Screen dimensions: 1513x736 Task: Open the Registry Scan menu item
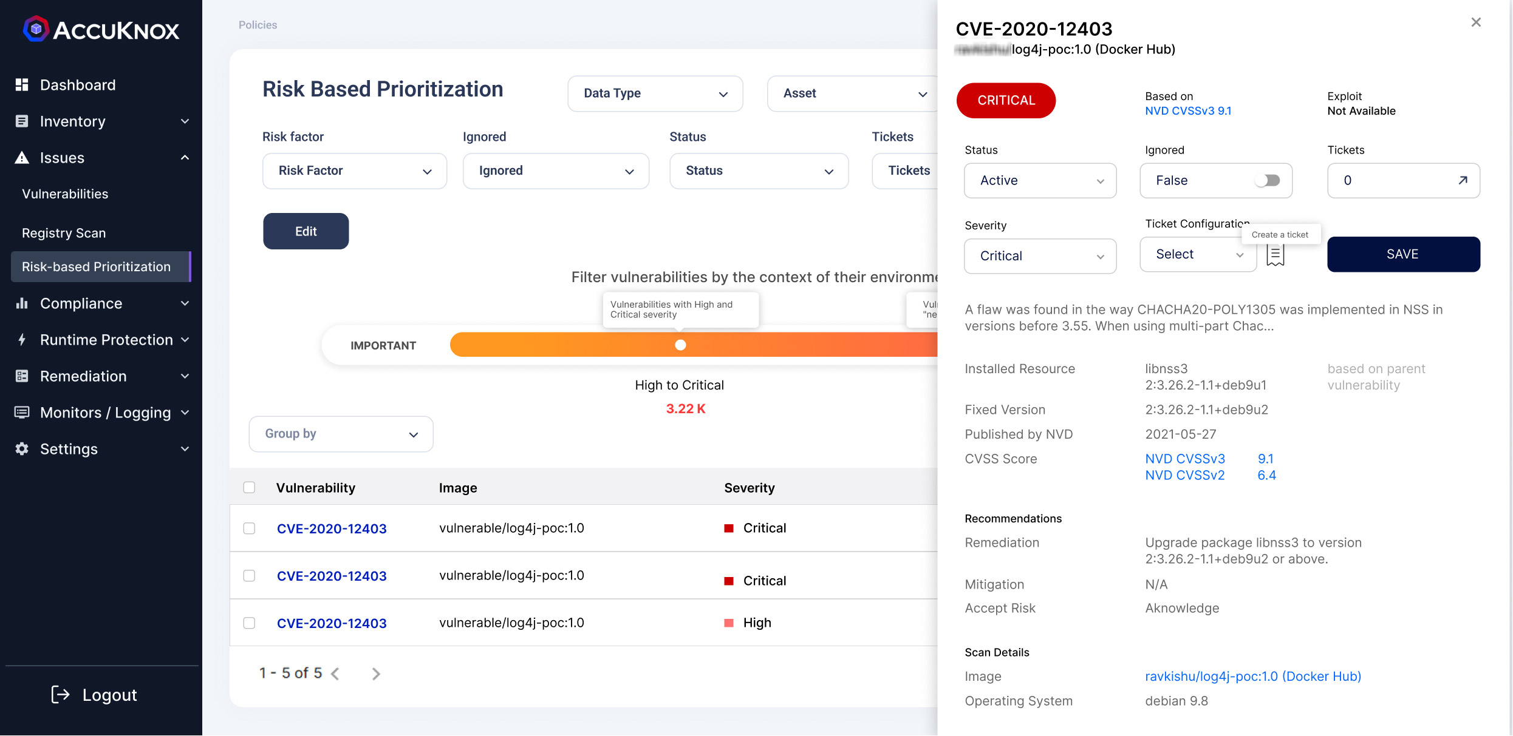[64, 233]
